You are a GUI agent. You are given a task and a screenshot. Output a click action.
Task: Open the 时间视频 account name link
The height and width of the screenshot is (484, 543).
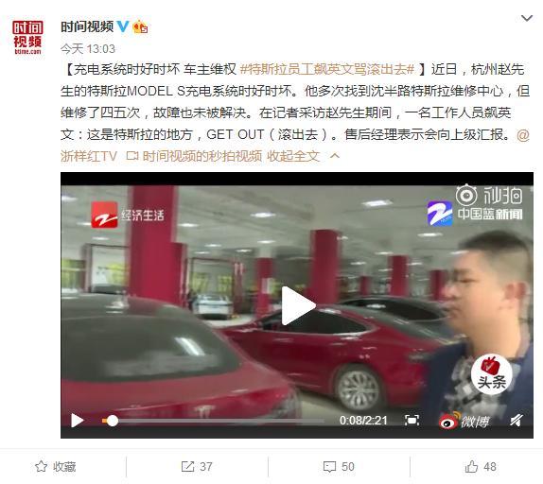[x=87, y=26]
